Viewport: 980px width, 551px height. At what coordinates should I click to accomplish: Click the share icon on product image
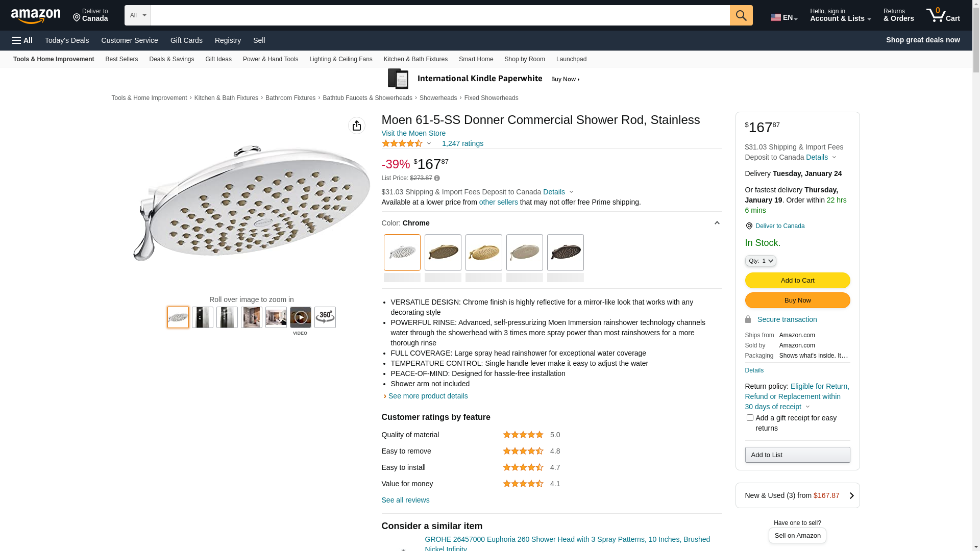(356, 126)
